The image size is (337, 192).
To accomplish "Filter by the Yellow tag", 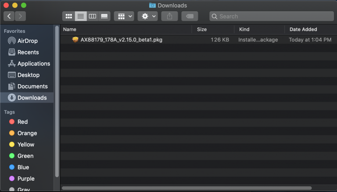I will [x=27, y=145].
